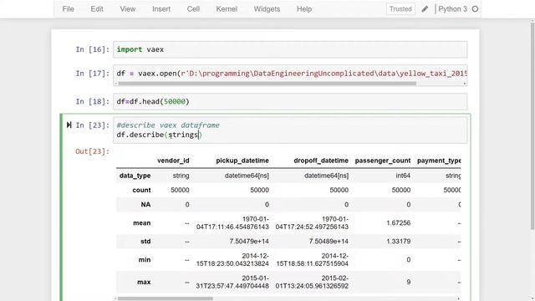Open the Cell menu

(193, 9)
